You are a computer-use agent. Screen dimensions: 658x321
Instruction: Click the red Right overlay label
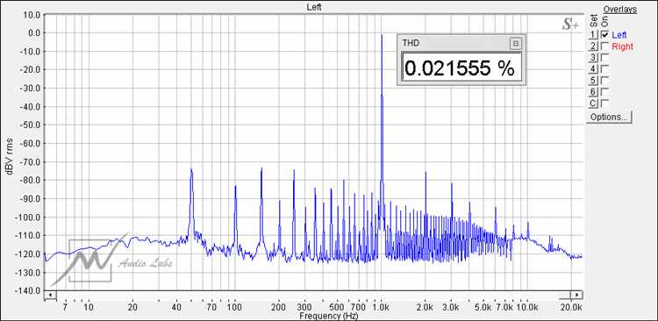[x=622, y=46]
